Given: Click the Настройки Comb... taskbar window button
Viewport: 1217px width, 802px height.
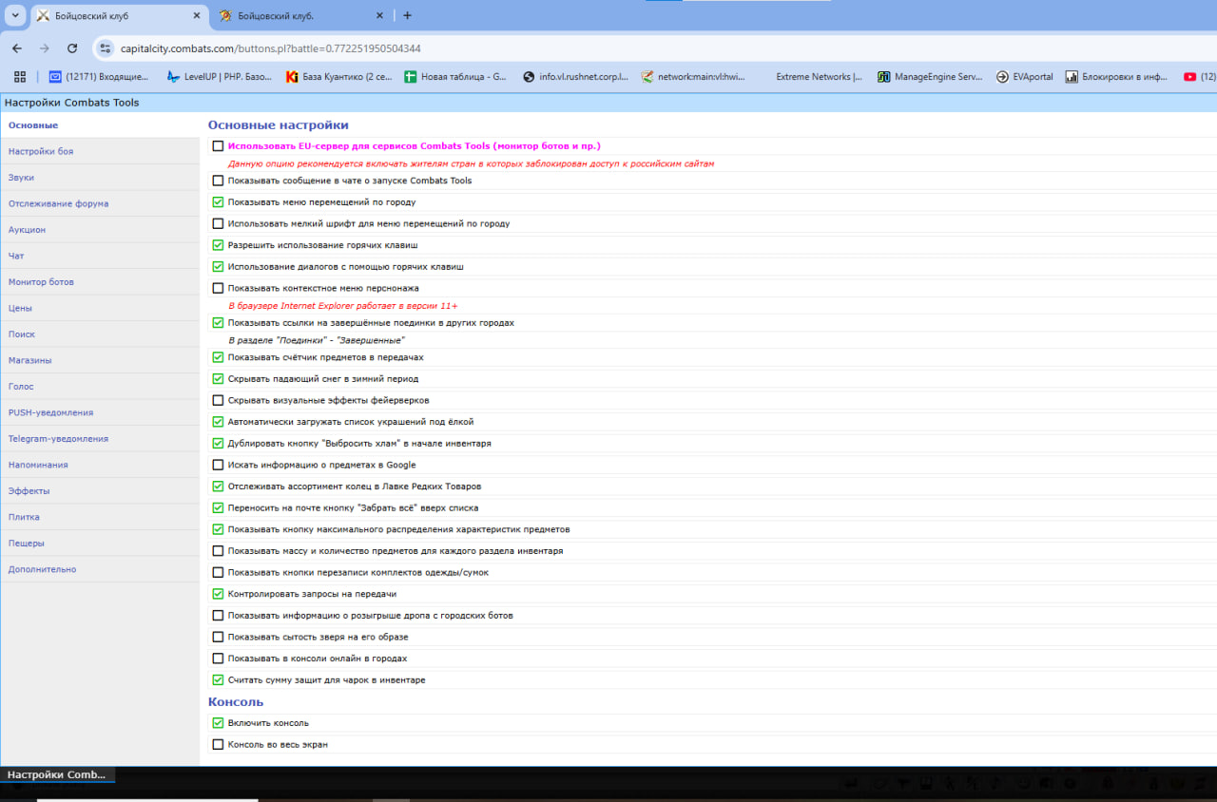Looking at the screenshot, I should tap(58, 775).
